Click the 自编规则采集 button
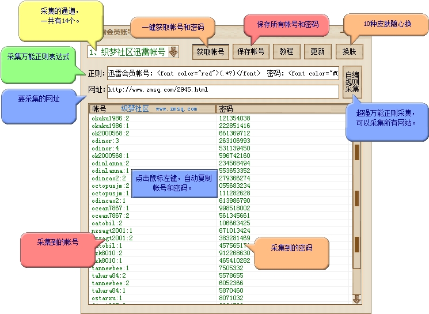 352,82
